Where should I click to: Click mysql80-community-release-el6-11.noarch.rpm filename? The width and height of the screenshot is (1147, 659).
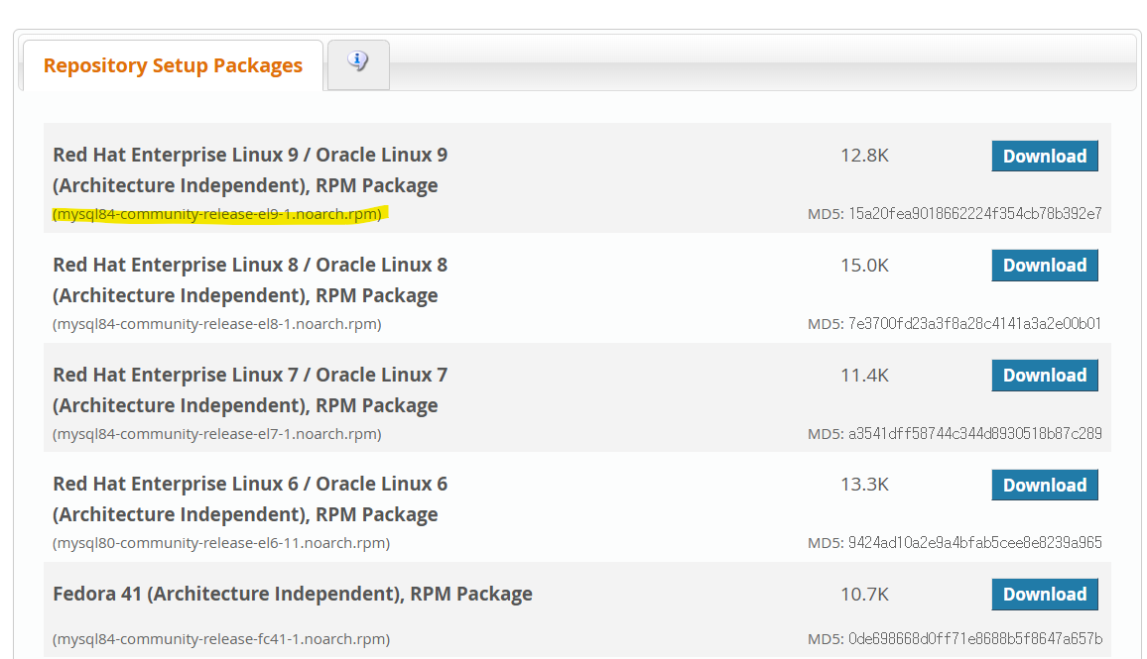221,543
